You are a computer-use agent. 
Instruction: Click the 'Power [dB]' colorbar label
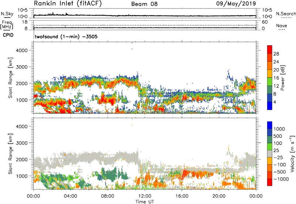[282, 78]
